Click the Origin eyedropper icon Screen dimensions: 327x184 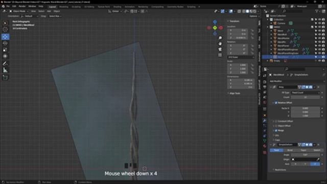[x=318, y=159]
